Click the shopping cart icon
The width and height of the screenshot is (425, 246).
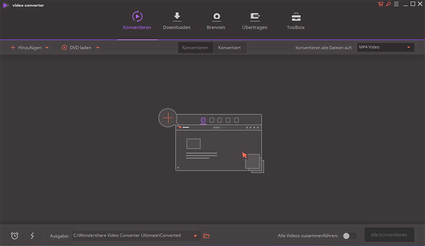coord(380,4)
